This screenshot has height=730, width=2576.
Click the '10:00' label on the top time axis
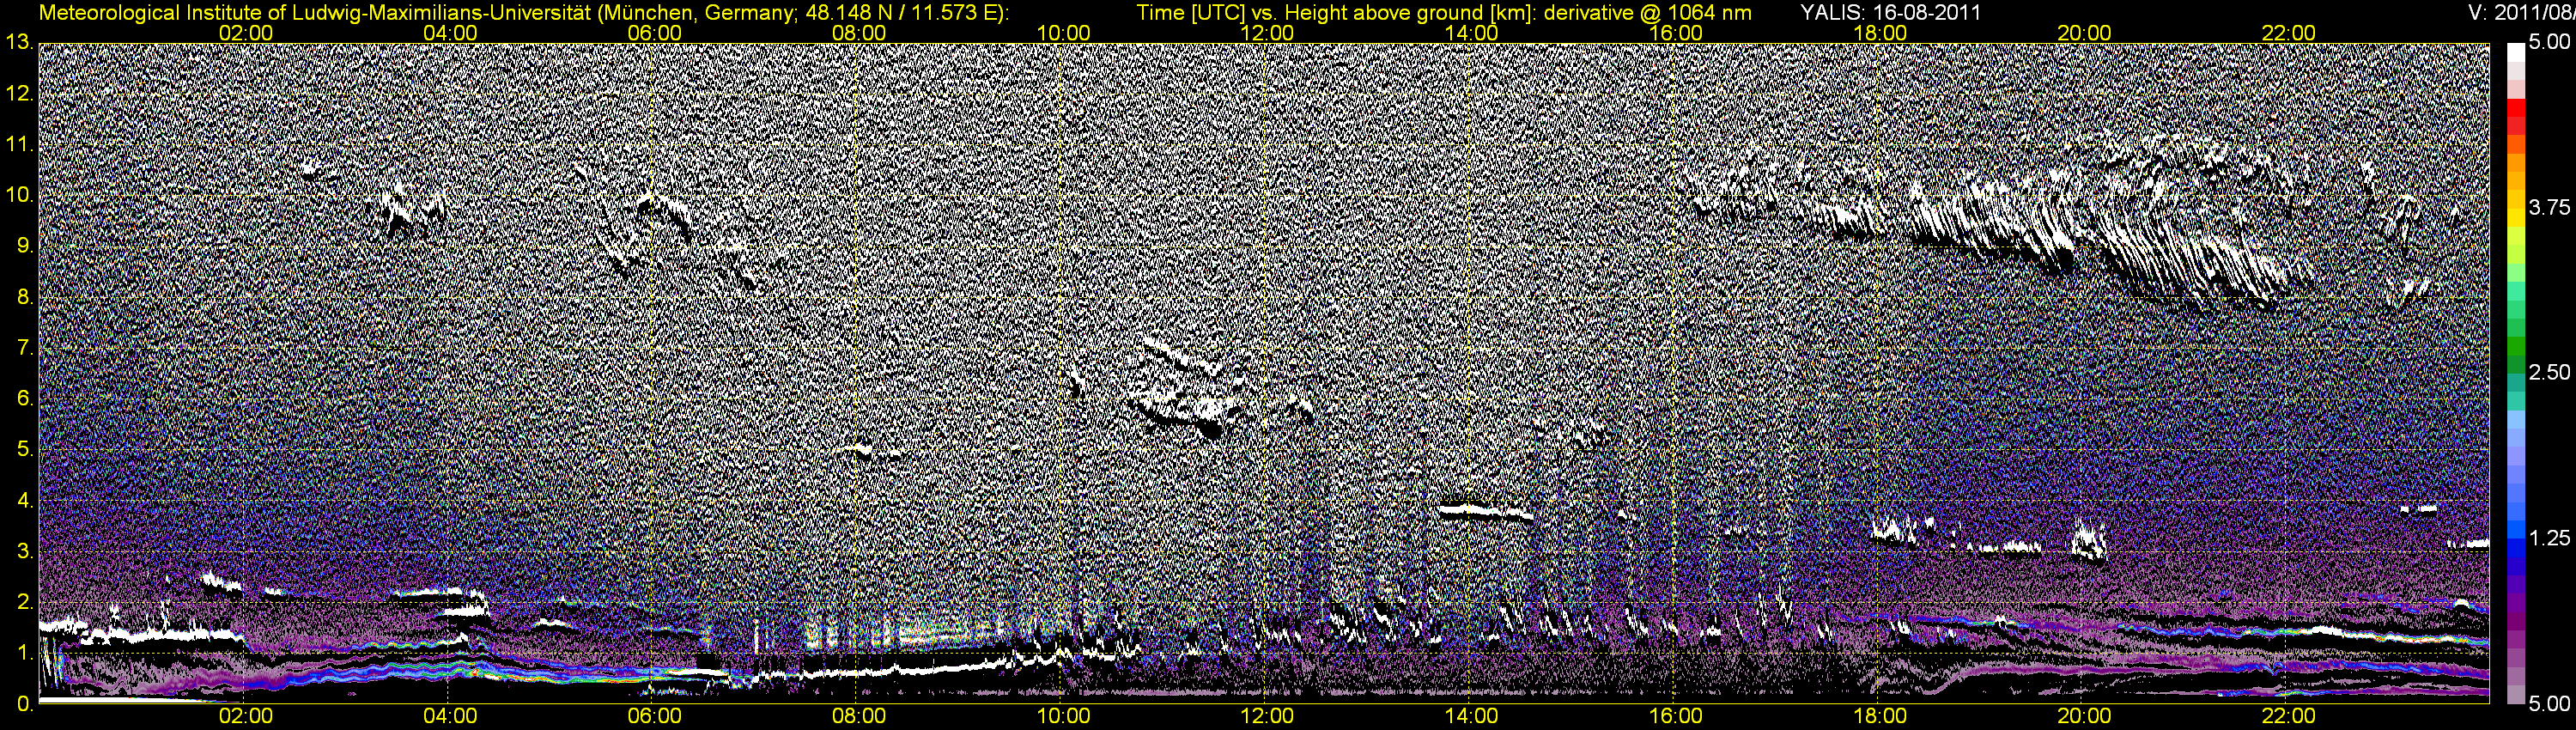[x=1063, y=33]
